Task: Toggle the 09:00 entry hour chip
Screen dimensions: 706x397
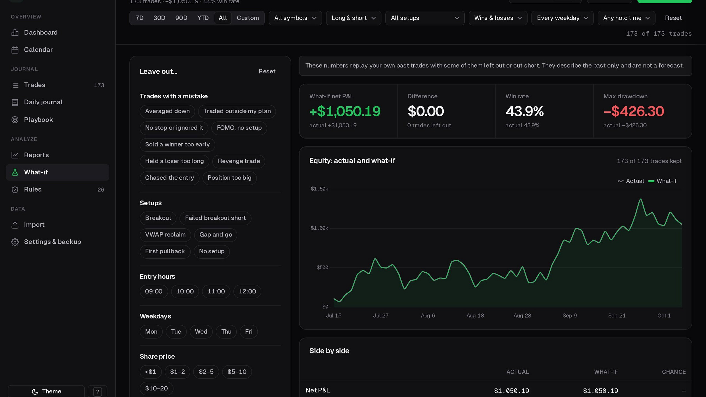Action: point(154,292)
